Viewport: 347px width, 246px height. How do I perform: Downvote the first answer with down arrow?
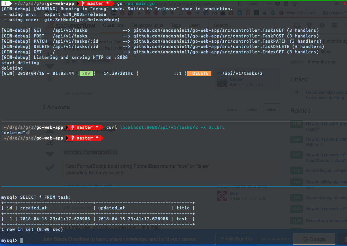click(x=50, y=154)
